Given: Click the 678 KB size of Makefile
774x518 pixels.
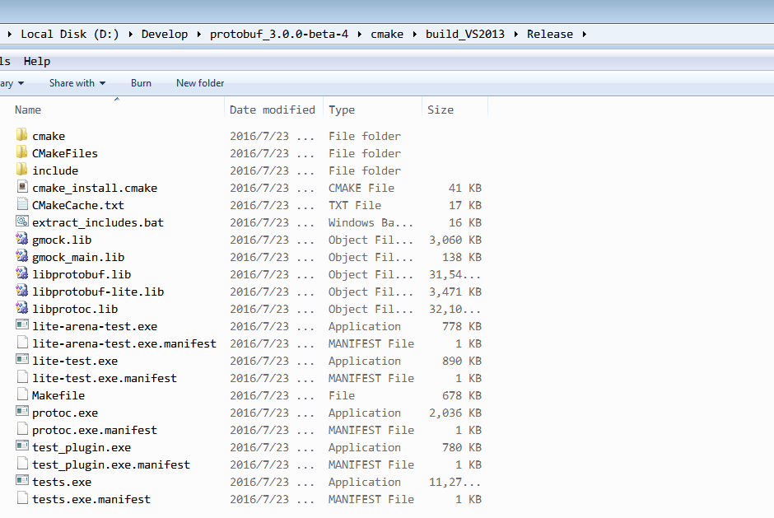Looking at the screenshot, I should pyautogui.click(x=462, y=395).
